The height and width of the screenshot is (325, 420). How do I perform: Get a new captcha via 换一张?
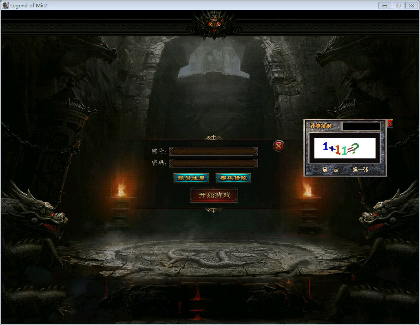pos(360,169)
